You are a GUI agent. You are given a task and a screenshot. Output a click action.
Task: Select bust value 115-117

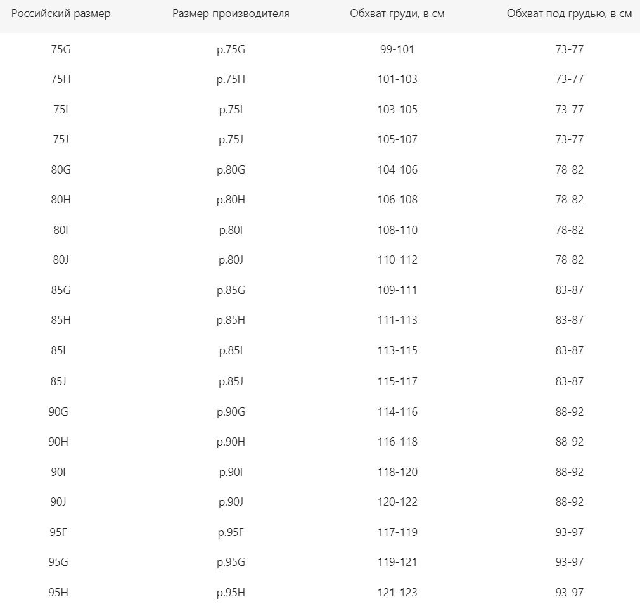[397, 381]
